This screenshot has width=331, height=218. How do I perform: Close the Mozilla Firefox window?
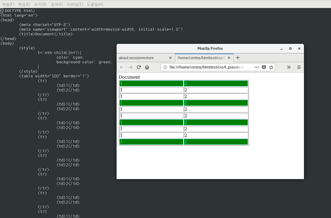(x=299, y=49)
